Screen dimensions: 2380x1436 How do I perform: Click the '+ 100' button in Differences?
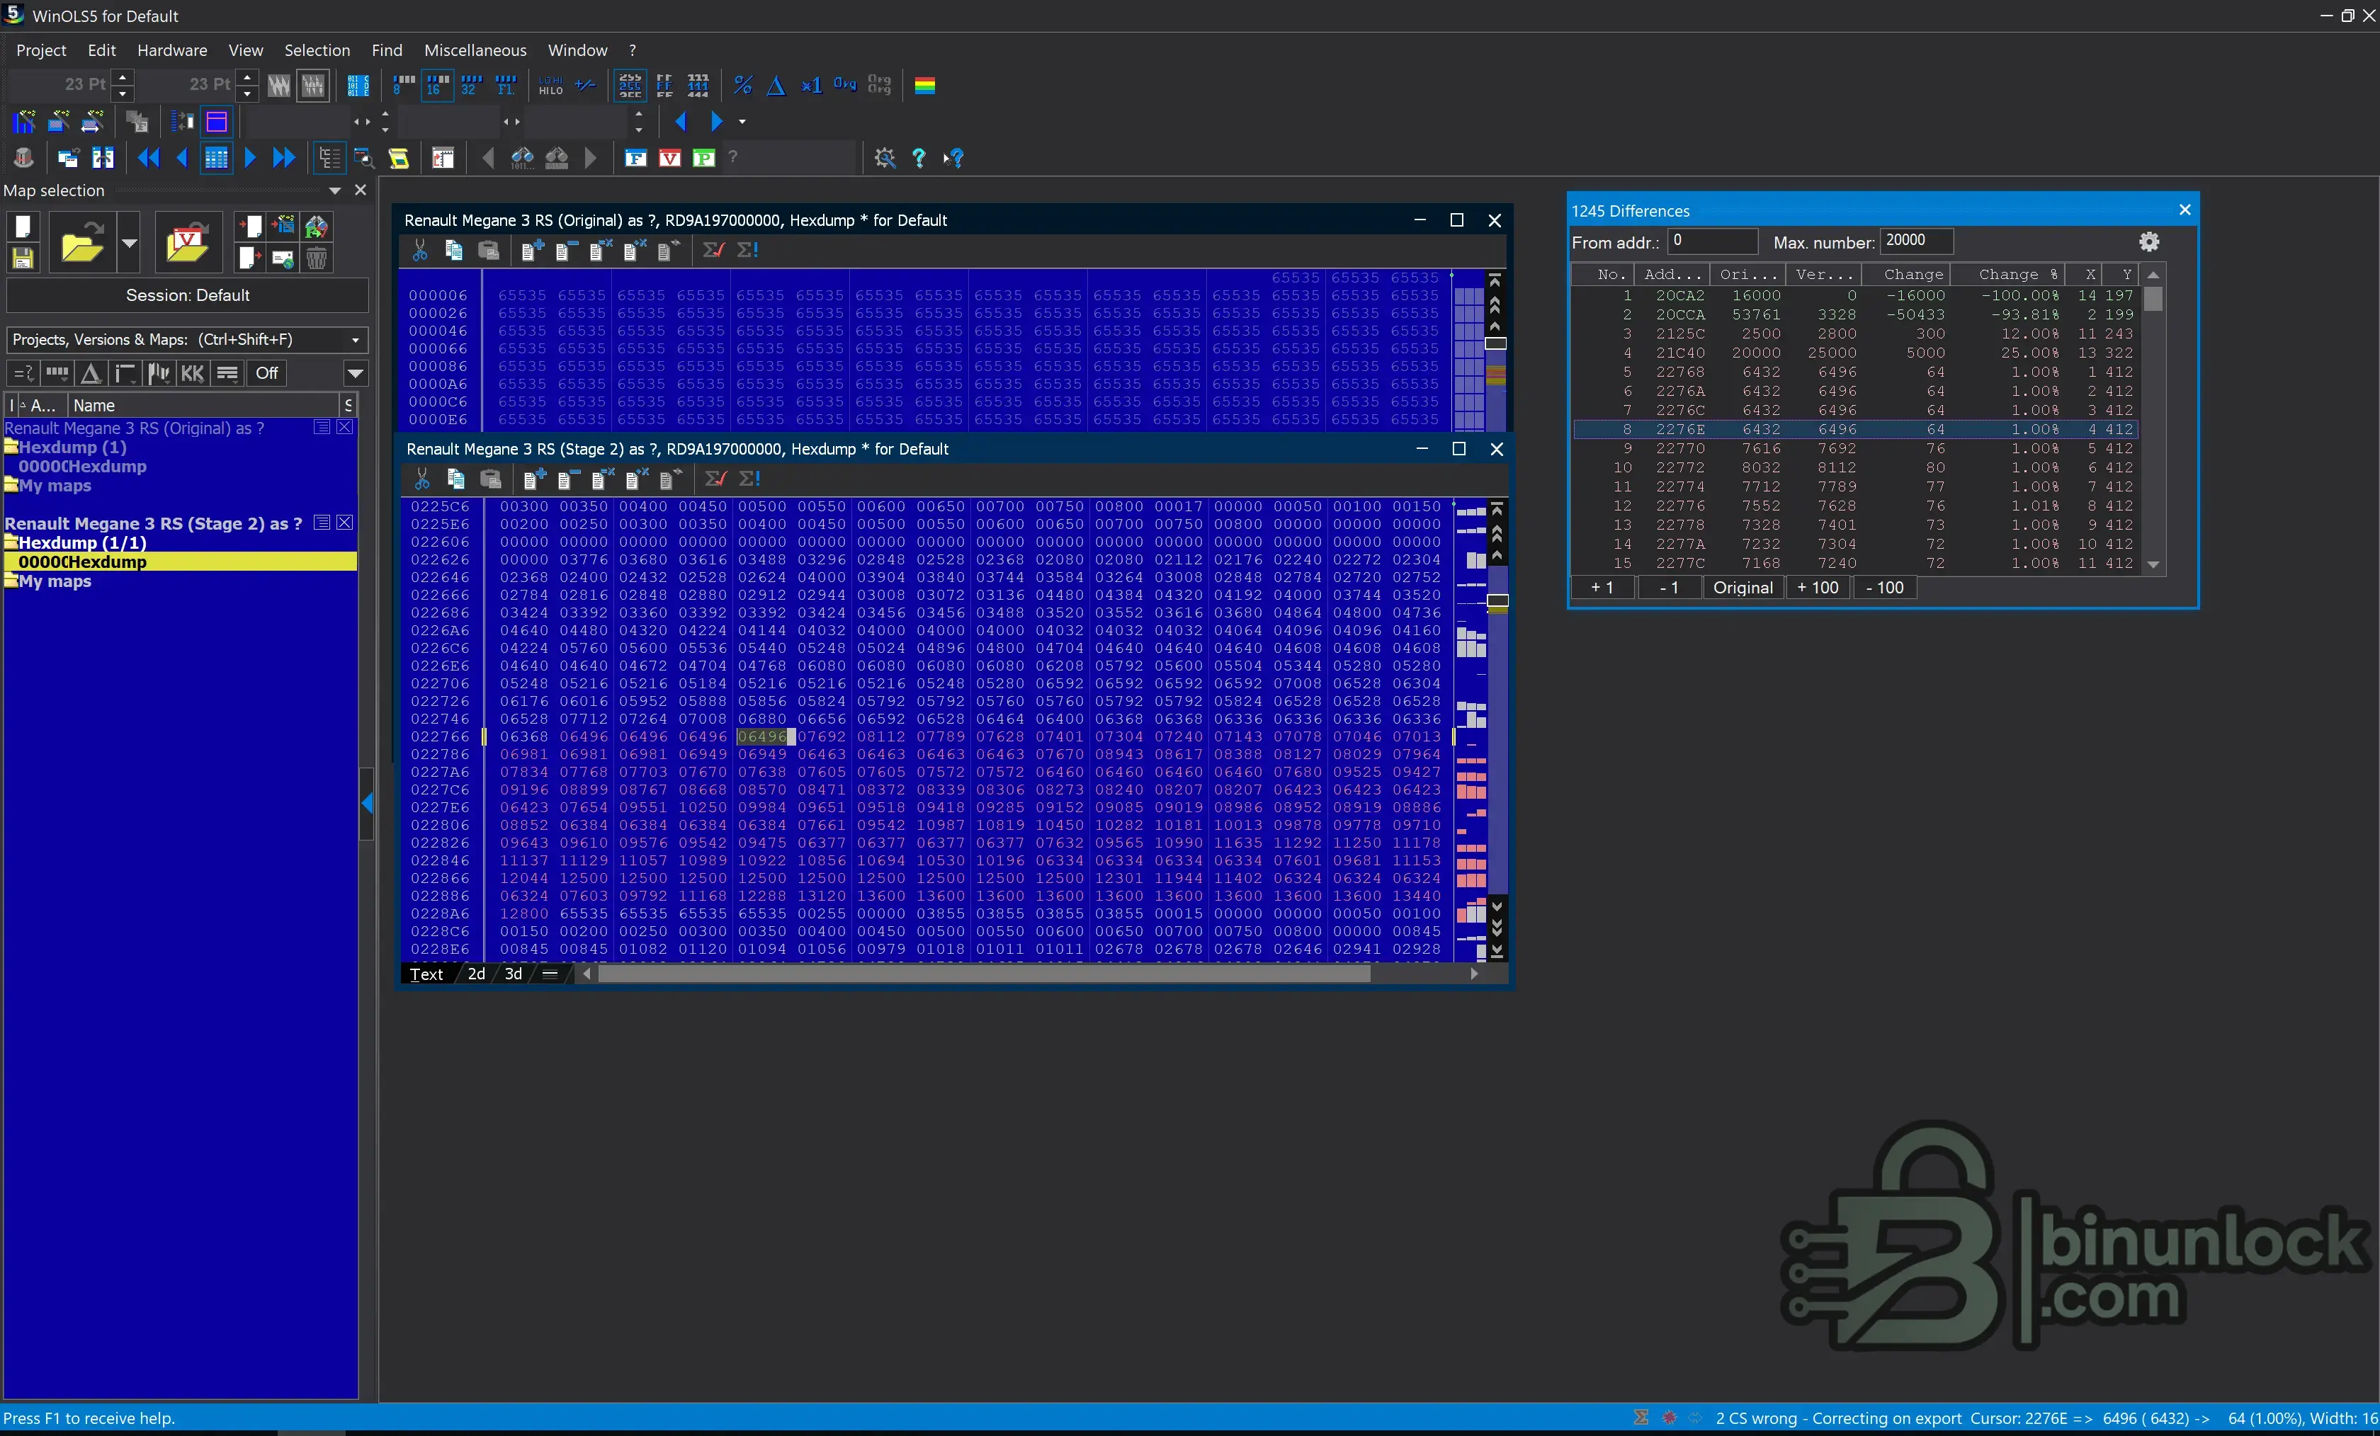1818,587
